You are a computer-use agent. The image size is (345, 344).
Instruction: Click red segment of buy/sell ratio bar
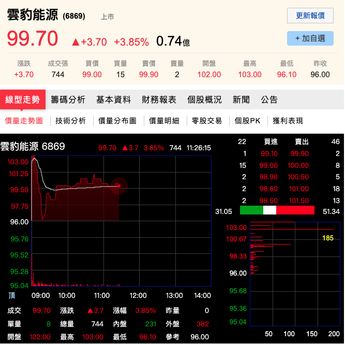[x=295, y=210]
